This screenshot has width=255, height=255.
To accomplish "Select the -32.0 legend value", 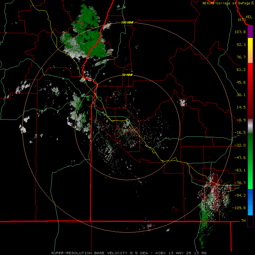I will point(240,145).
